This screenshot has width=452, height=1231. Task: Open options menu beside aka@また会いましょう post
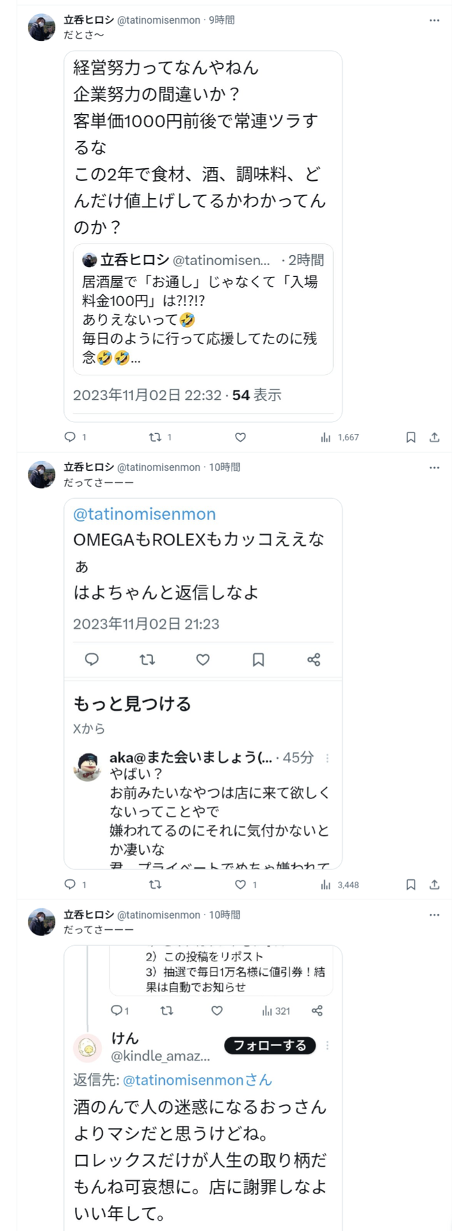tap(328, 758)
